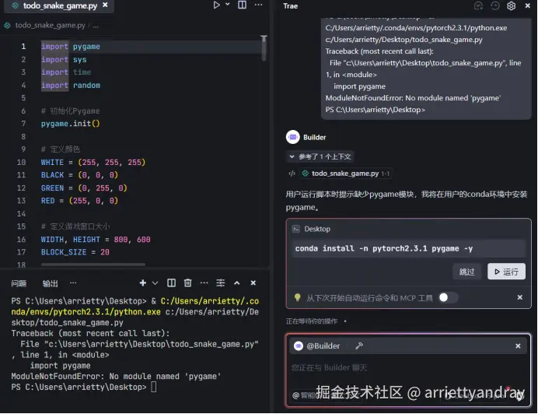Click 'RED = (255, 0, 0)' line
The width and height of the screenshot is (538, 414).
(x=79, y=201)
